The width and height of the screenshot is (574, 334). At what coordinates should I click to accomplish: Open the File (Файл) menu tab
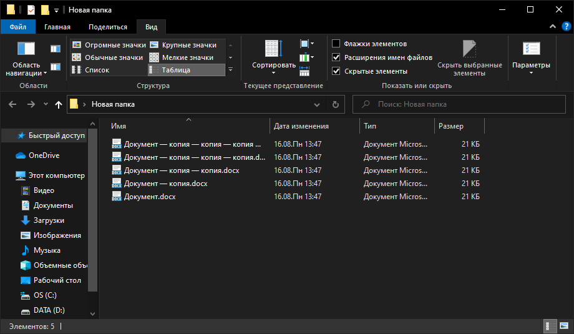17,27
